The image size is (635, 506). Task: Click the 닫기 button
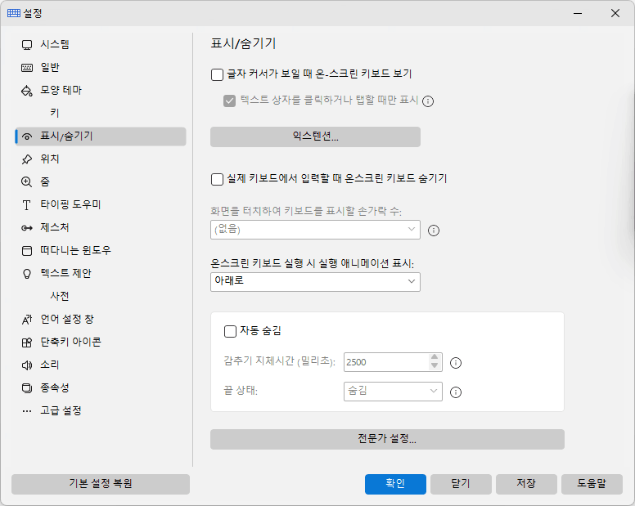pyautogui.click(x=461, y=484)
